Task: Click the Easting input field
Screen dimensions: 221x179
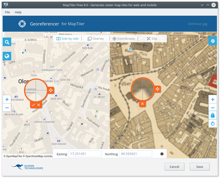Action: (85, 154)
